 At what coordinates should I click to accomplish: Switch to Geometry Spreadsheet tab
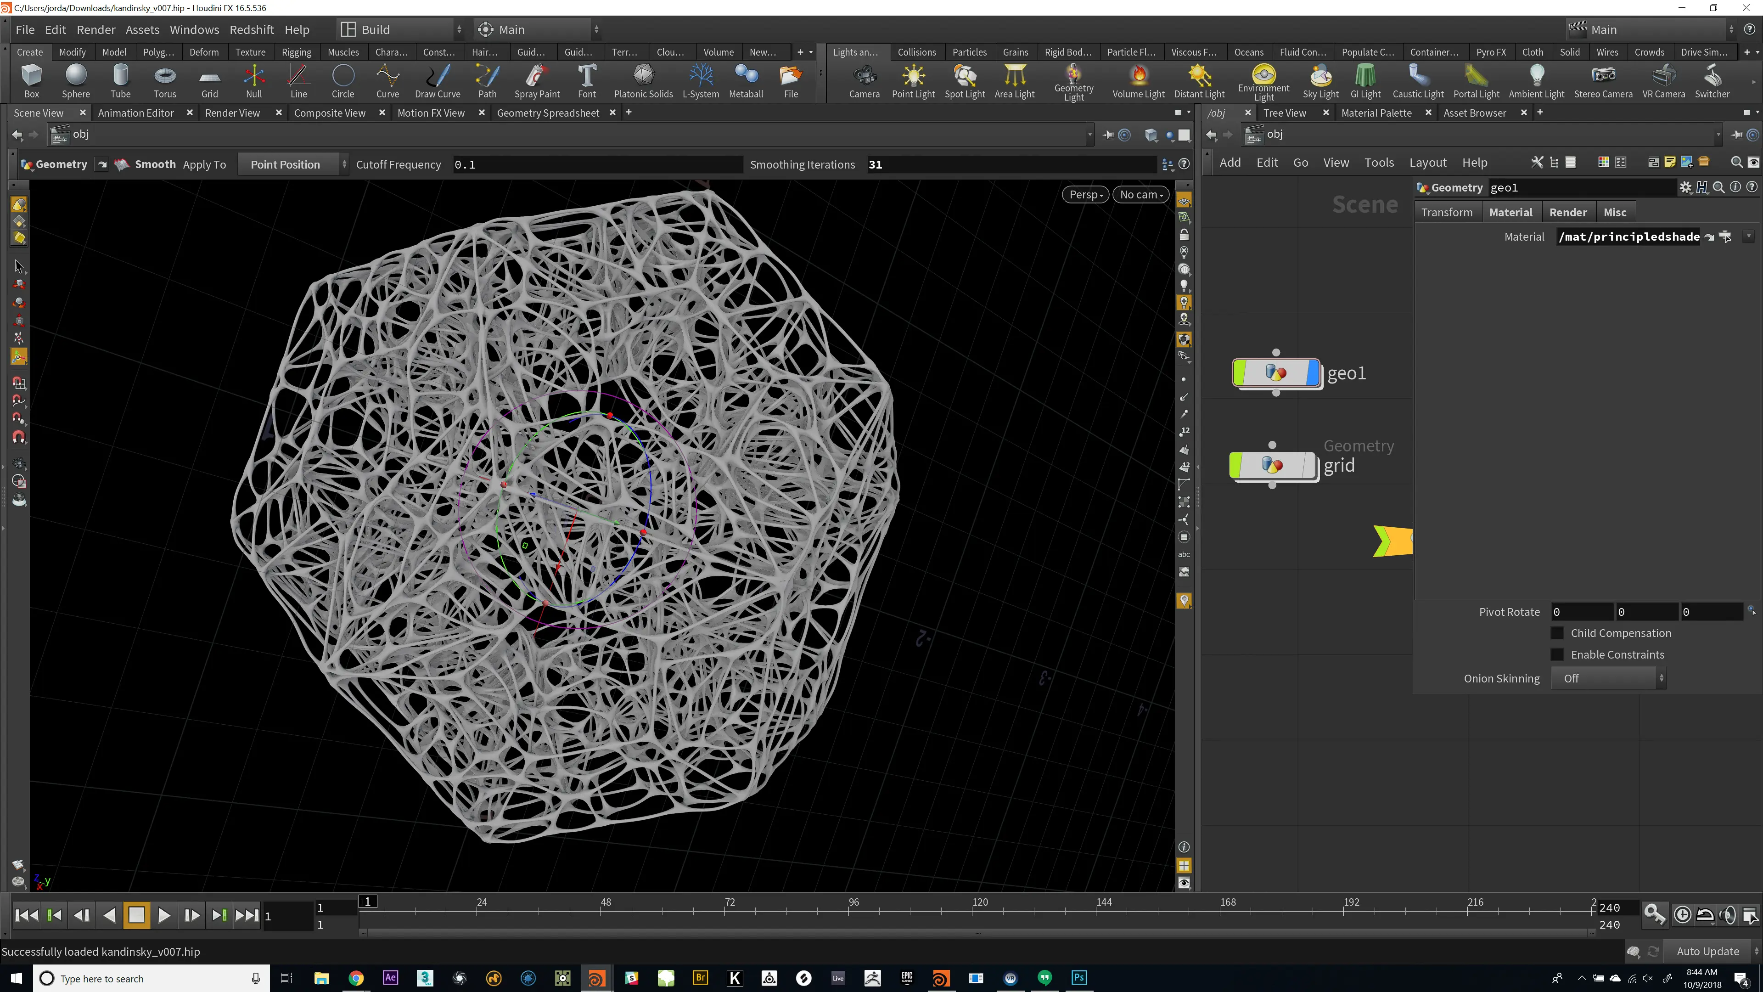tap(548, 113)
